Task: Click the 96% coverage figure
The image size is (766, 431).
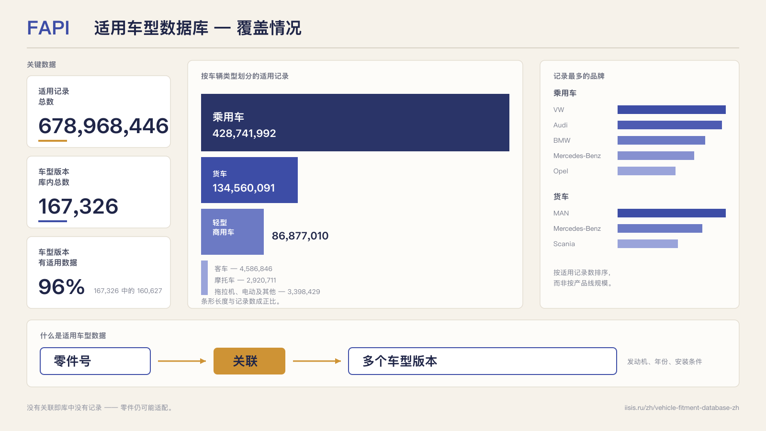Action: [61, 287]
